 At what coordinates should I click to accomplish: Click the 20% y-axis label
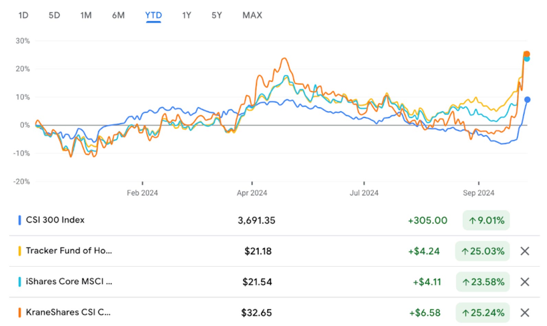23,69
